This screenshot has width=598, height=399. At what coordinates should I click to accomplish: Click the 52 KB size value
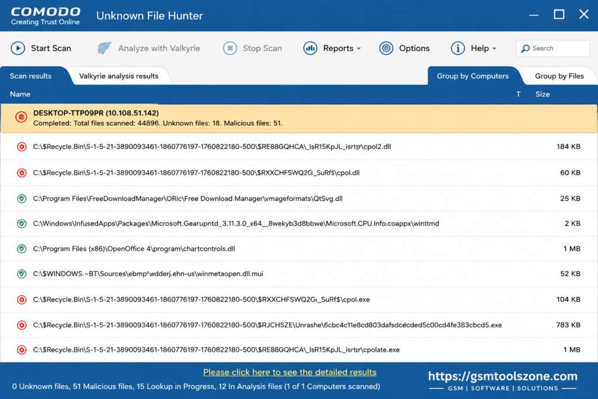570,274
